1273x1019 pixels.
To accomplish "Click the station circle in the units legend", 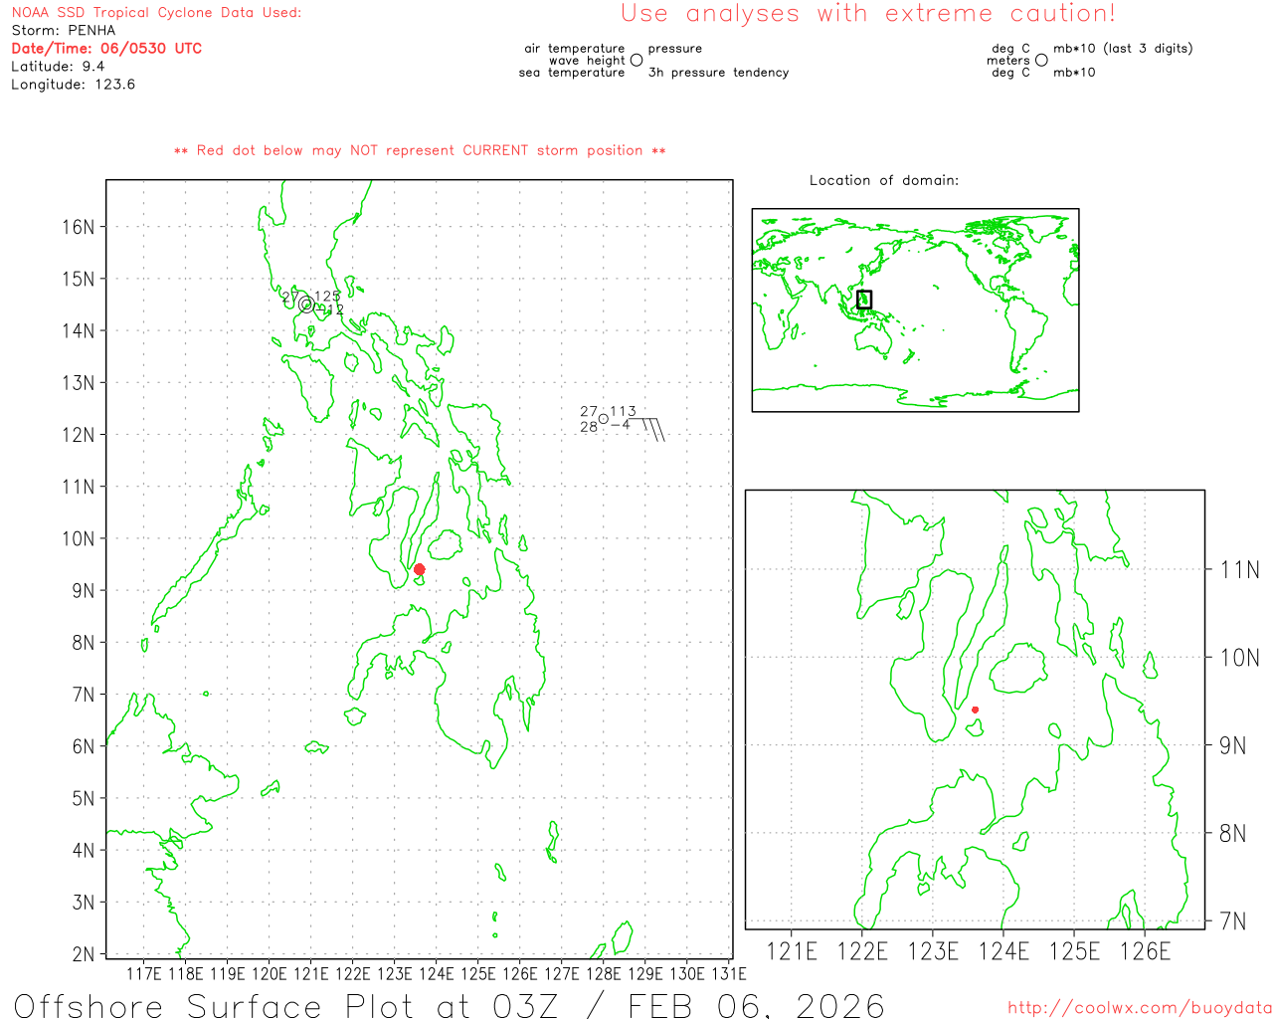I will [x=1041, y=60].
